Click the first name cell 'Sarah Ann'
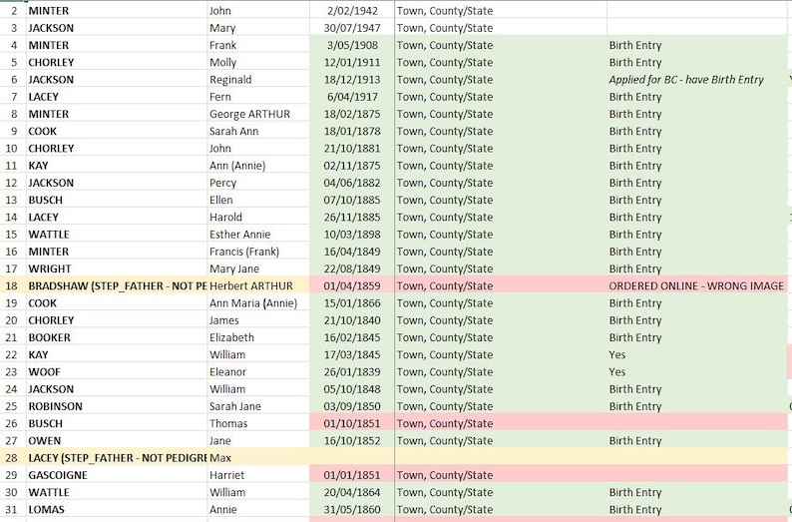Image resolution: width=792 pixels, height=522 pixels. pyautogui.click(x=258, y=132)
